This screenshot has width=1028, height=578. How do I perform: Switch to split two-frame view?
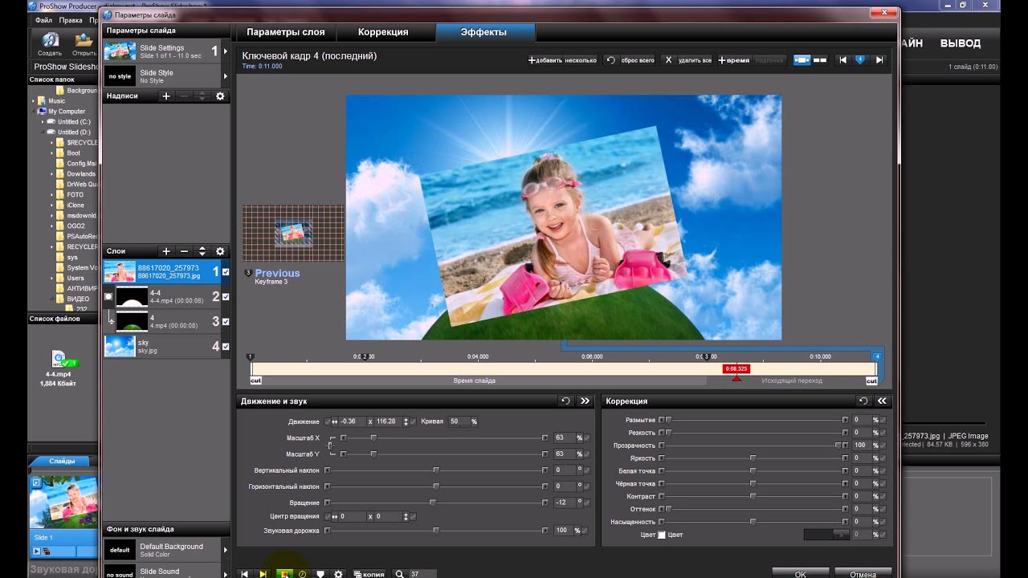pos(820,60)
